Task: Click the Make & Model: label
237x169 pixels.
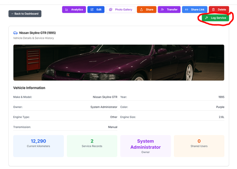Action: coord(23,97)
